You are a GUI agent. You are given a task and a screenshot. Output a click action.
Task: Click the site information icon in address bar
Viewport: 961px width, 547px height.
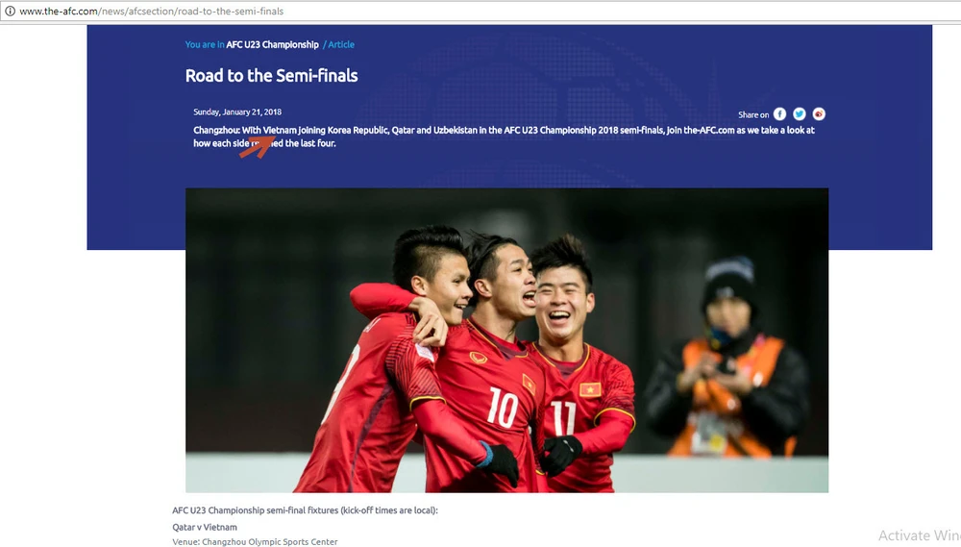pos(10,11)
